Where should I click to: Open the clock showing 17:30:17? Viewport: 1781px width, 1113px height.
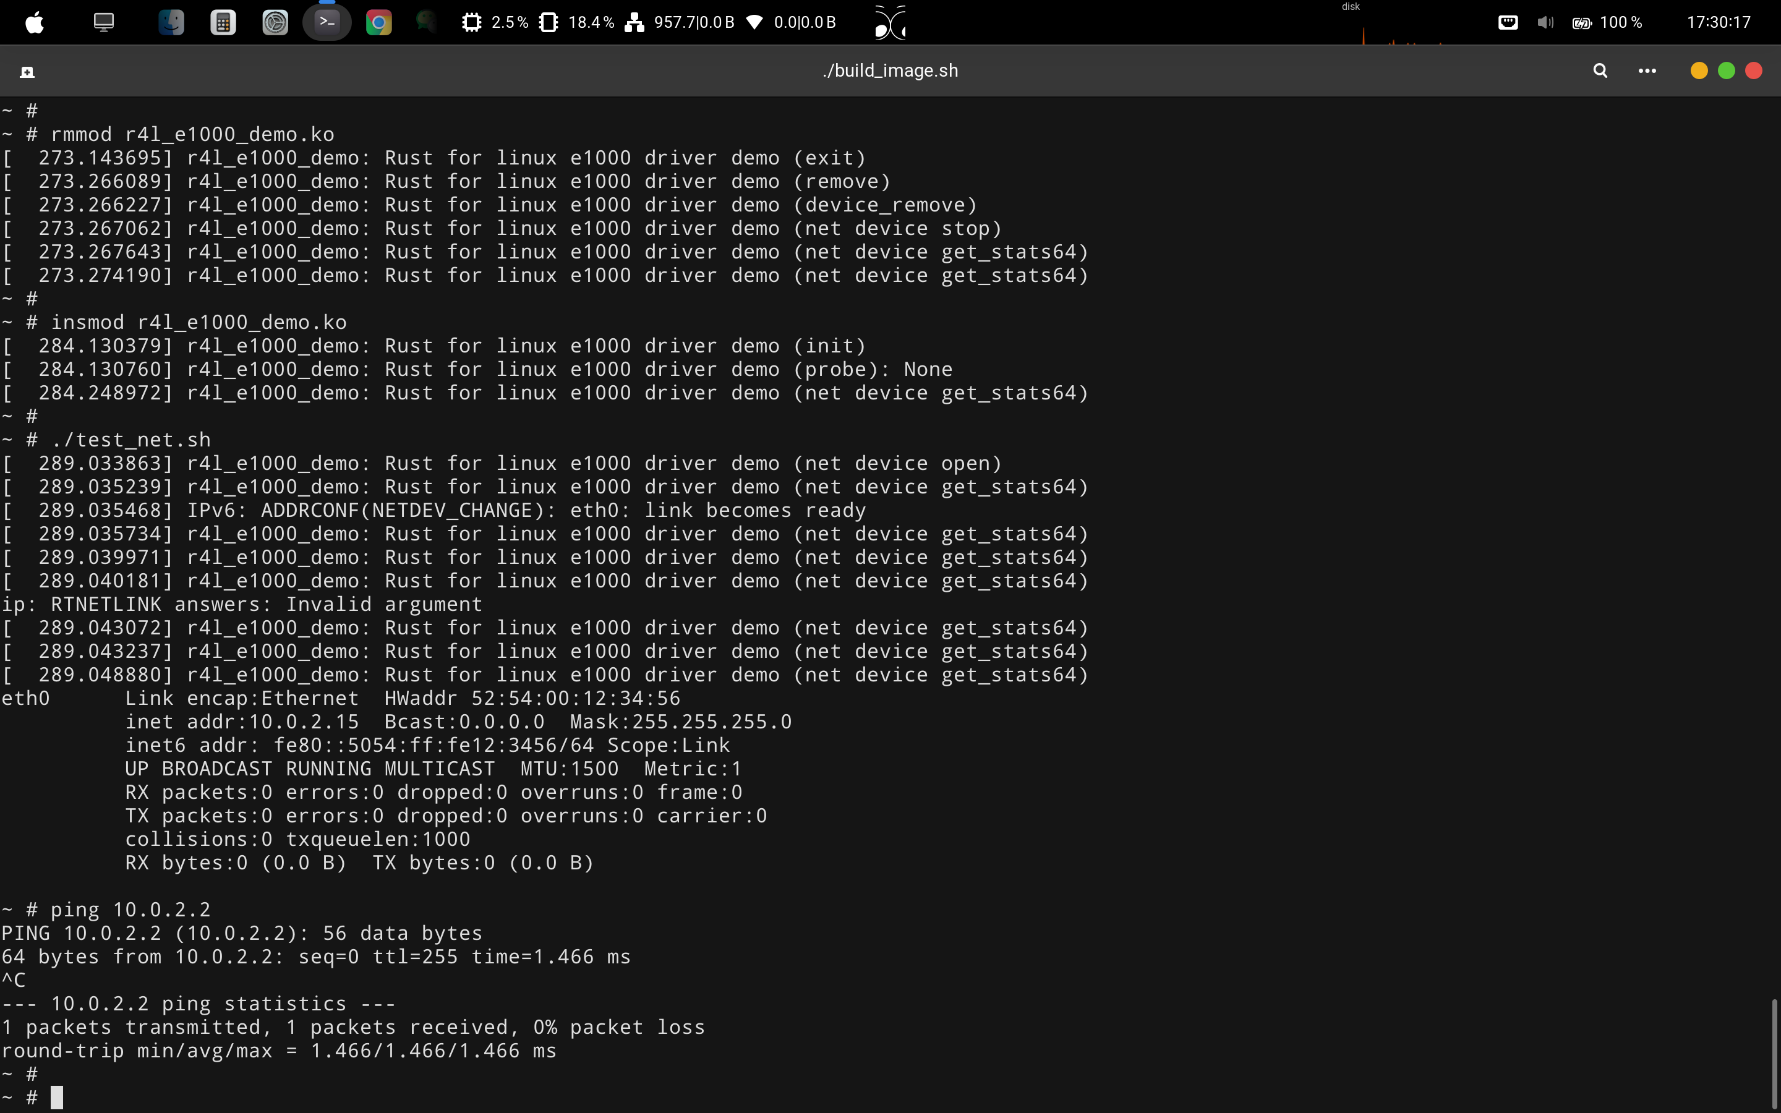tap(1719, 22)
